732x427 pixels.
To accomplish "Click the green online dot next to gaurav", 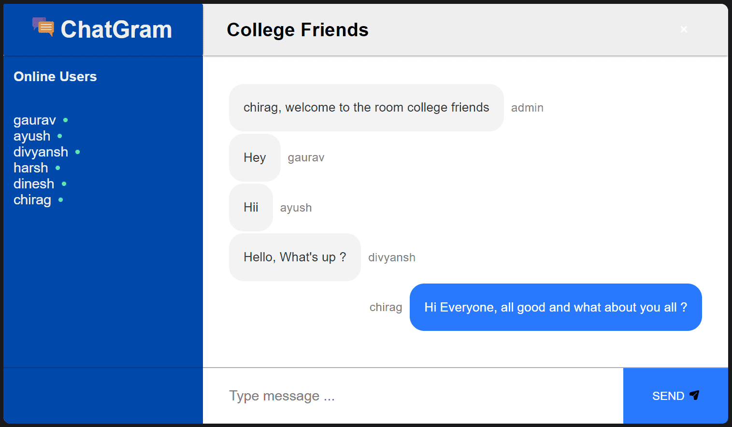I will pyautogui.click(x=65, y=120).
